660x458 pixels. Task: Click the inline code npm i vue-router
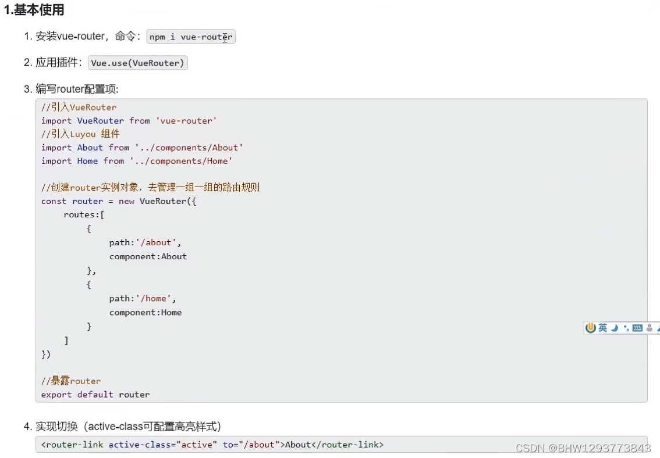click(x=191, y=37)
